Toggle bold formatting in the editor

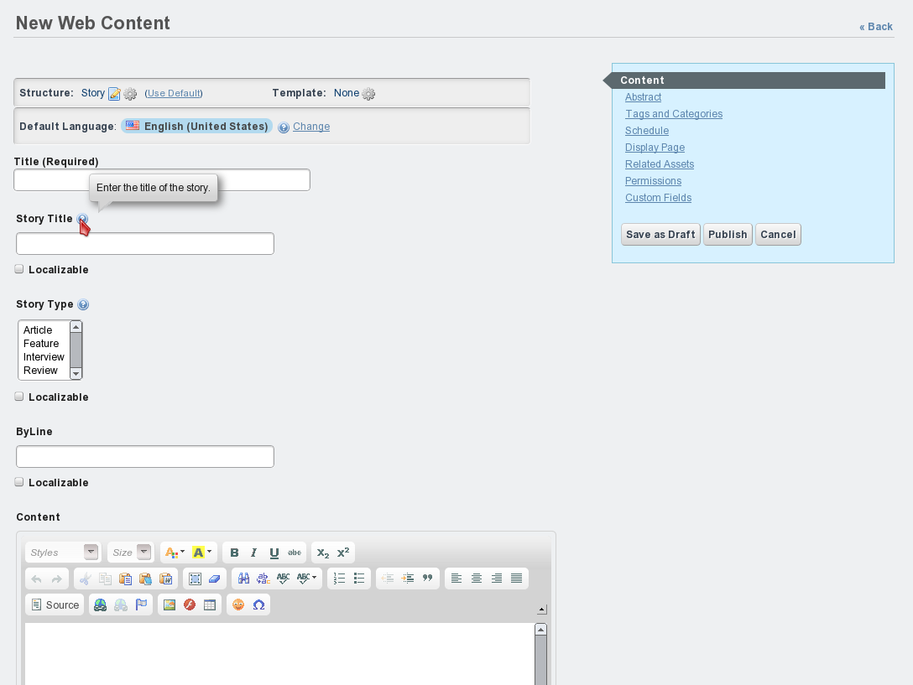pos(234,553)
